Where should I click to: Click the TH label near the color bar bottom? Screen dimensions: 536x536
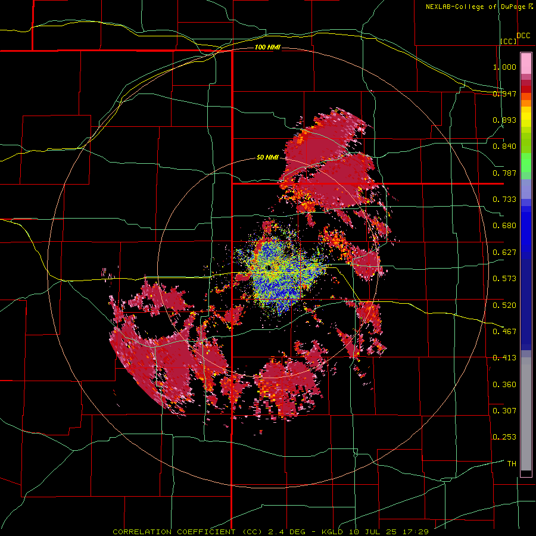(512, 464)
